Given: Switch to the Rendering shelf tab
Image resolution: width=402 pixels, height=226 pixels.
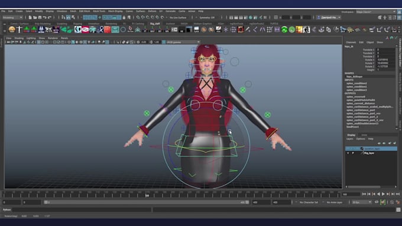Looking at the screenshot, I should 111,24.
